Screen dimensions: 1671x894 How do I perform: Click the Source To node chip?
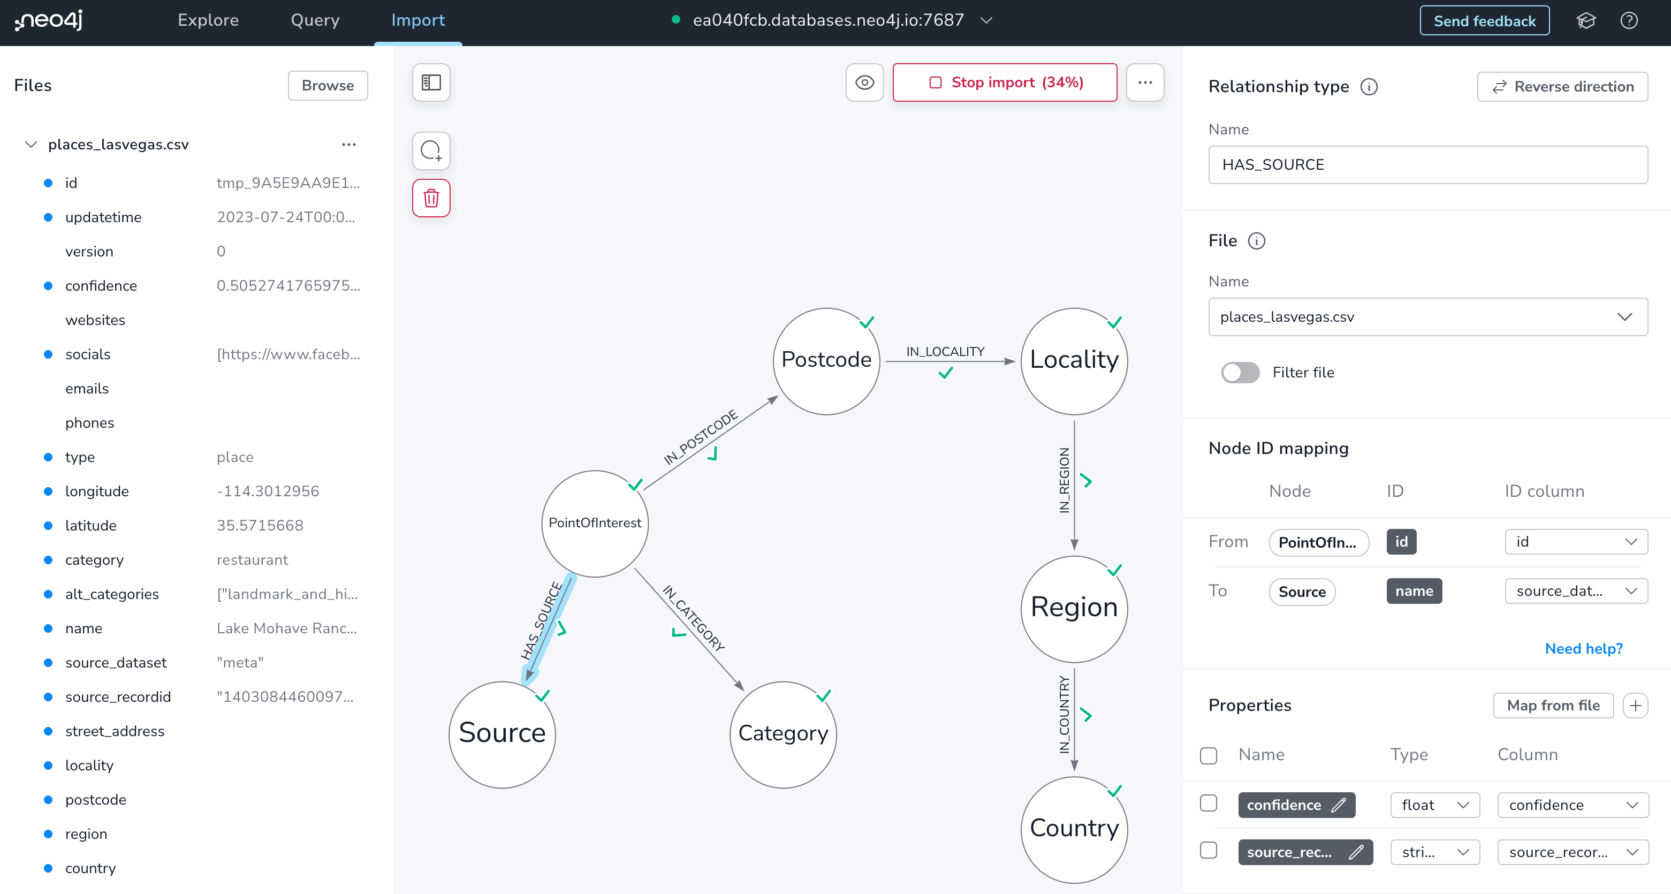click(1302, 592)
